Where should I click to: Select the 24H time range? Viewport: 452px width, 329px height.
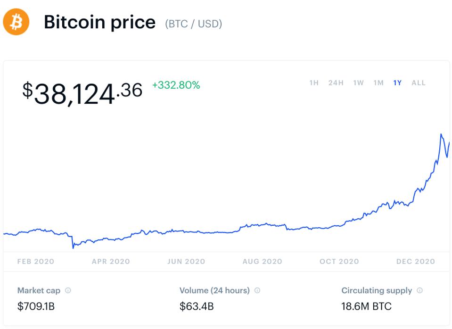336,83
